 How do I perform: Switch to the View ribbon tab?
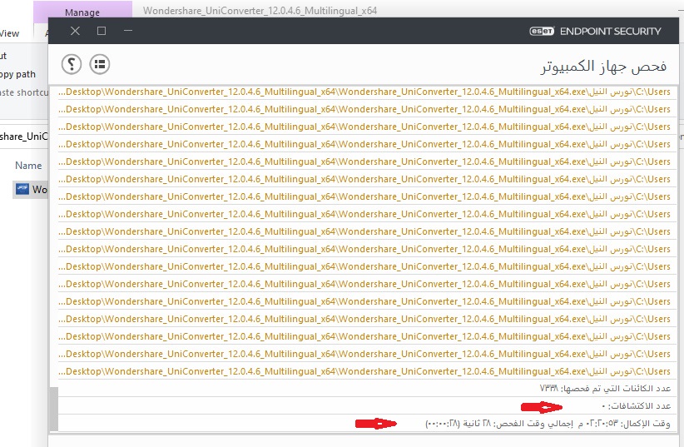tap(10, 33)
